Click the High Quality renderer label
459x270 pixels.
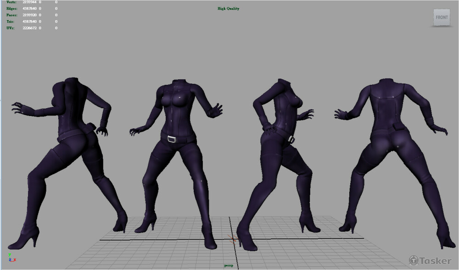[x=228, y=8]
